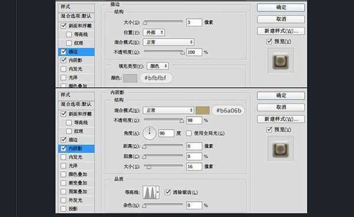354x217 pixels.
Task: Enable the 纹理 sub-option in the lower dialog
Action: pos(69,131)
